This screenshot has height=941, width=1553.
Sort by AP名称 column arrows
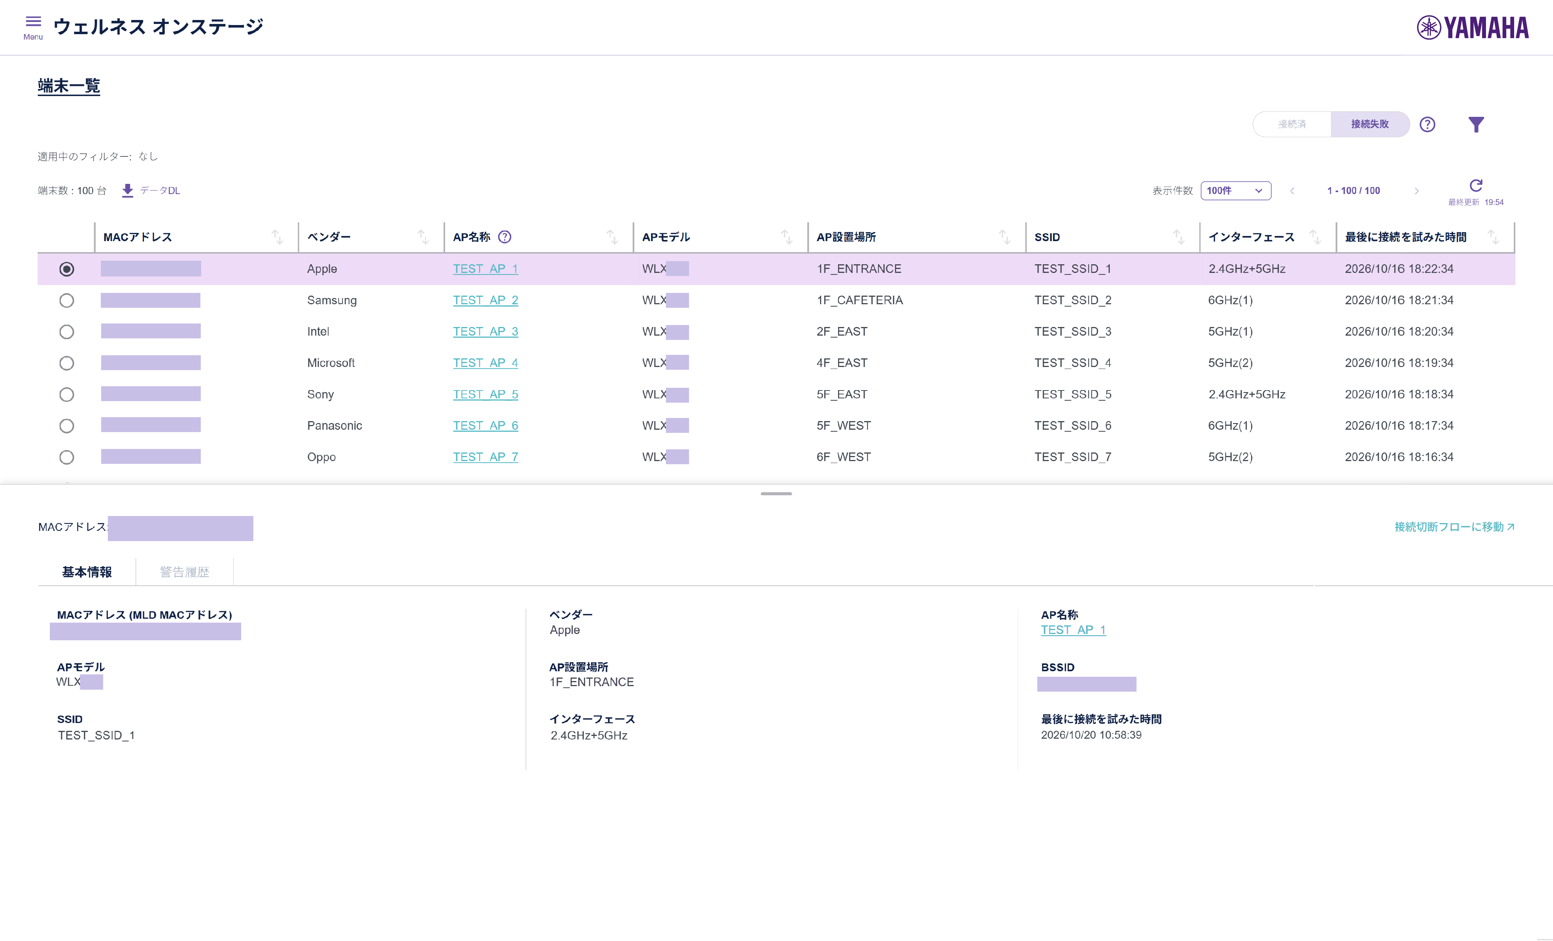coord(612,237)
